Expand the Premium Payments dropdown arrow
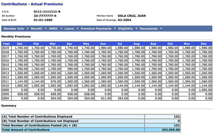 tap(115, 28)
